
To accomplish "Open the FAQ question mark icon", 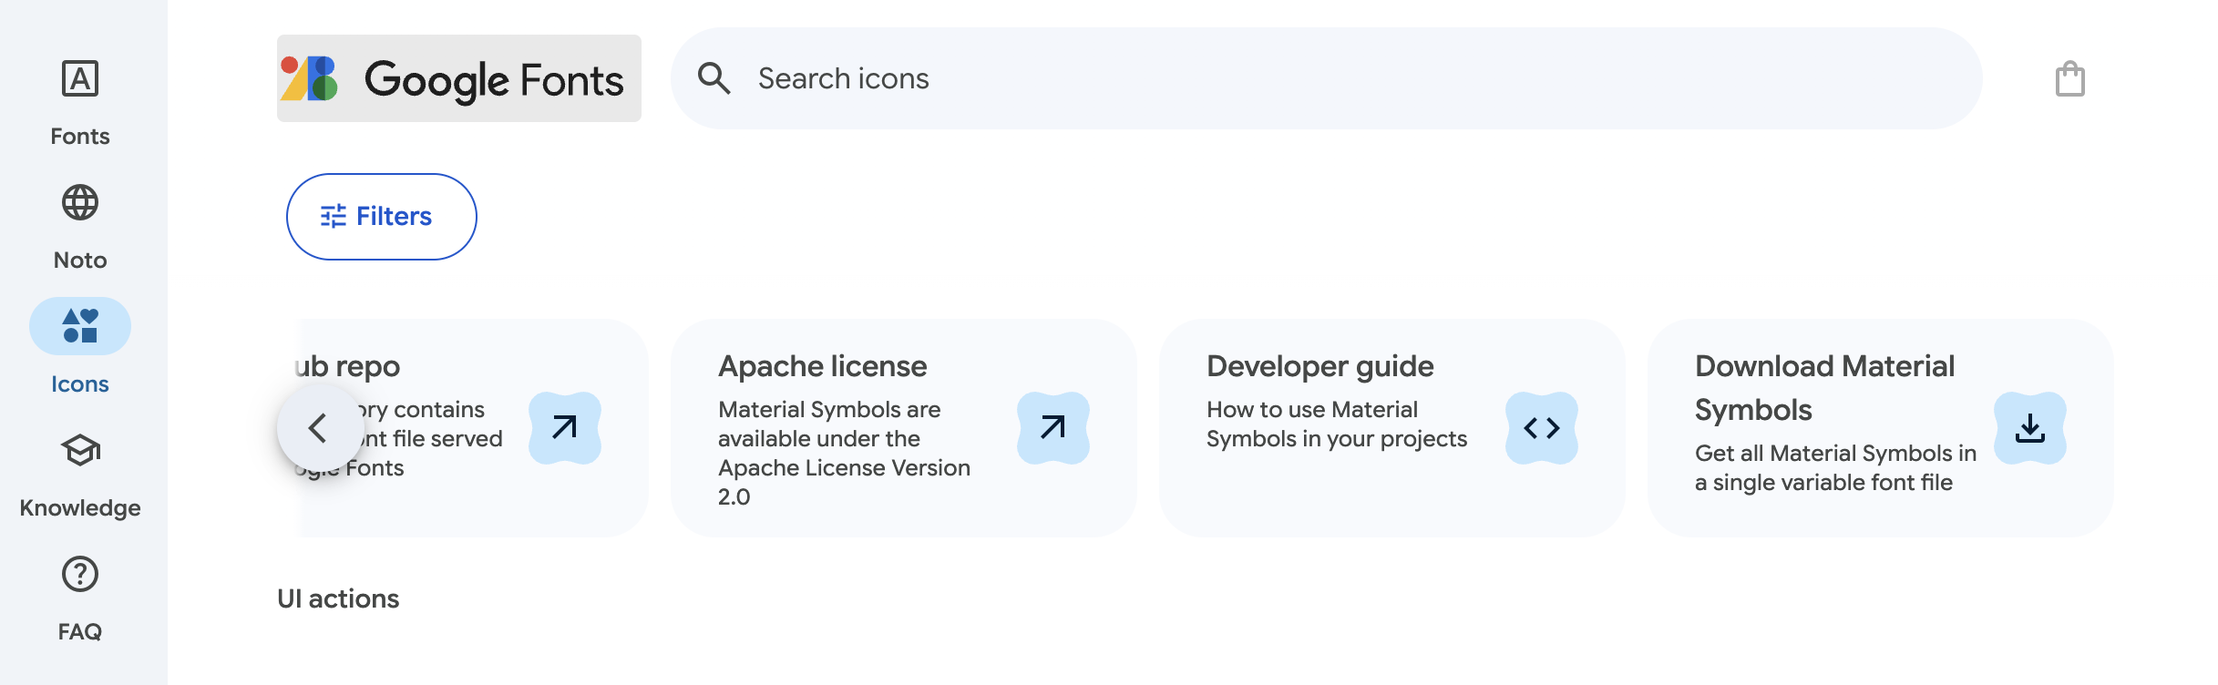I will (x=80, y=574).
